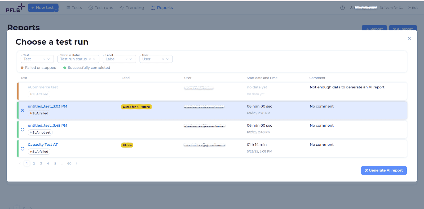The width and height of the screenshot is (424, 209).
Task: Click the AI report button behind dialog
Action: coord(403,28)
